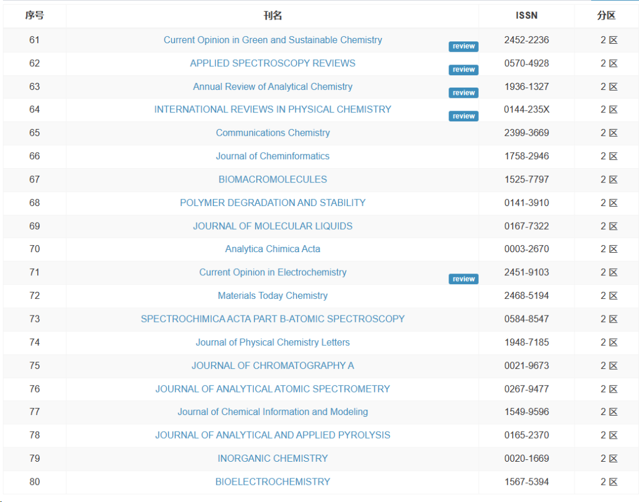Click the 刊名 column header
Image resolution: width=639 pixels, height=502 pixels.
pyautogui.click(x=273, y=15)
